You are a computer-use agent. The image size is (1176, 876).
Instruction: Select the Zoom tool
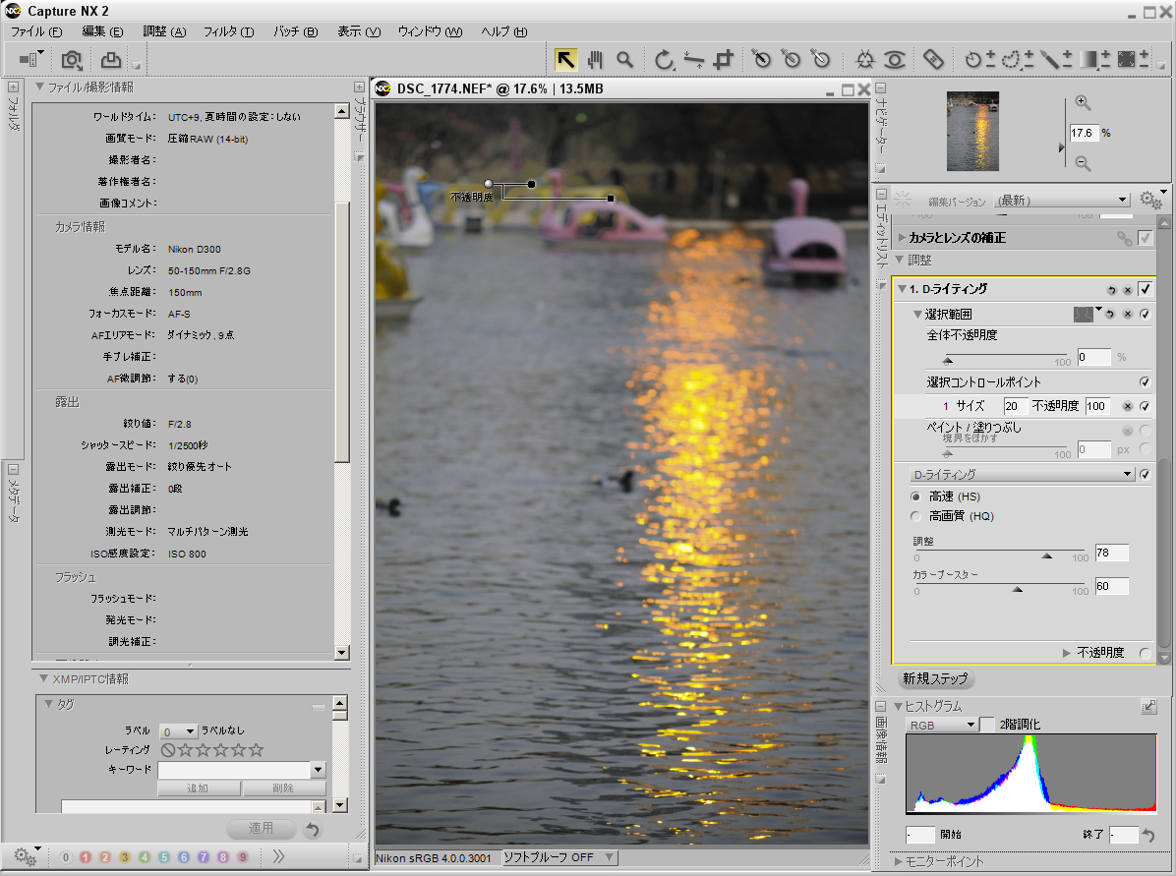point(625,59)
